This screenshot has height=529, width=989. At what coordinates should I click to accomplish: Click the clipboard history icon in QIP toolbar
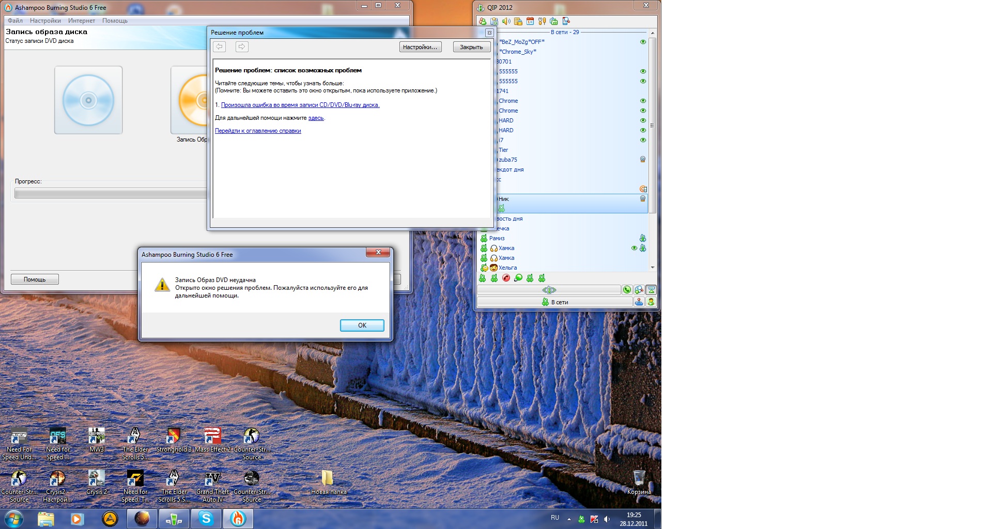(x=494, y=21)
